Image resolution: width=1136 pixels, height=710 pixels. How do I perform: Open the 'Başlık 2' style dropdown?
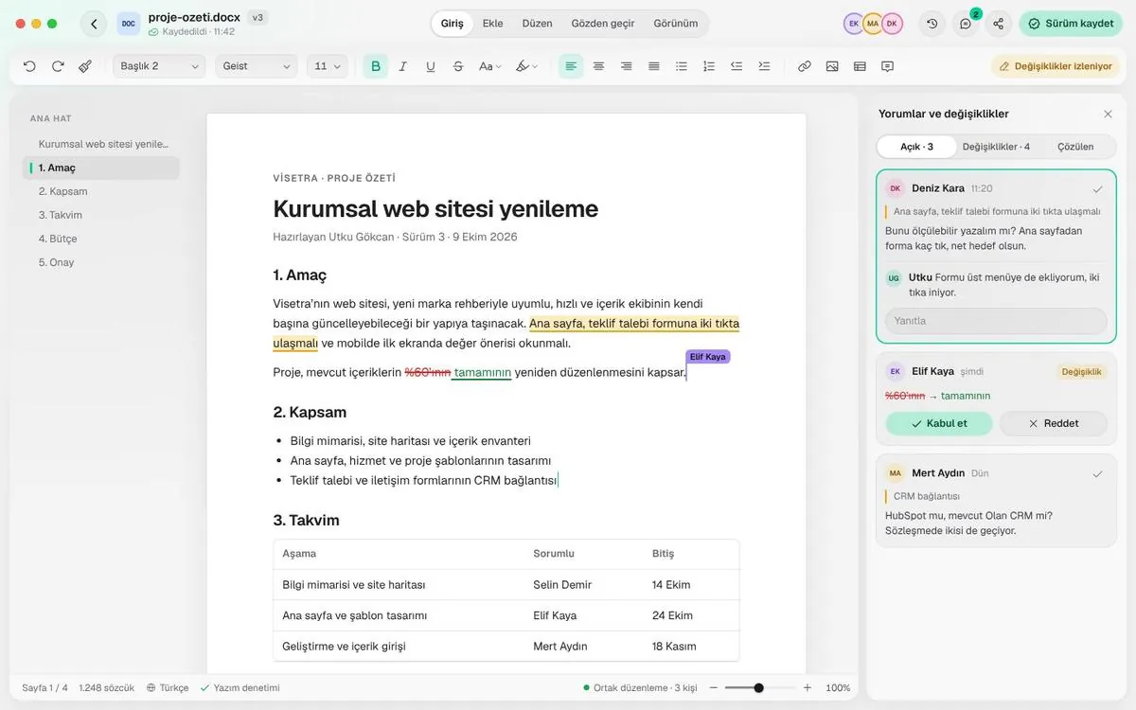pos(159,66)
